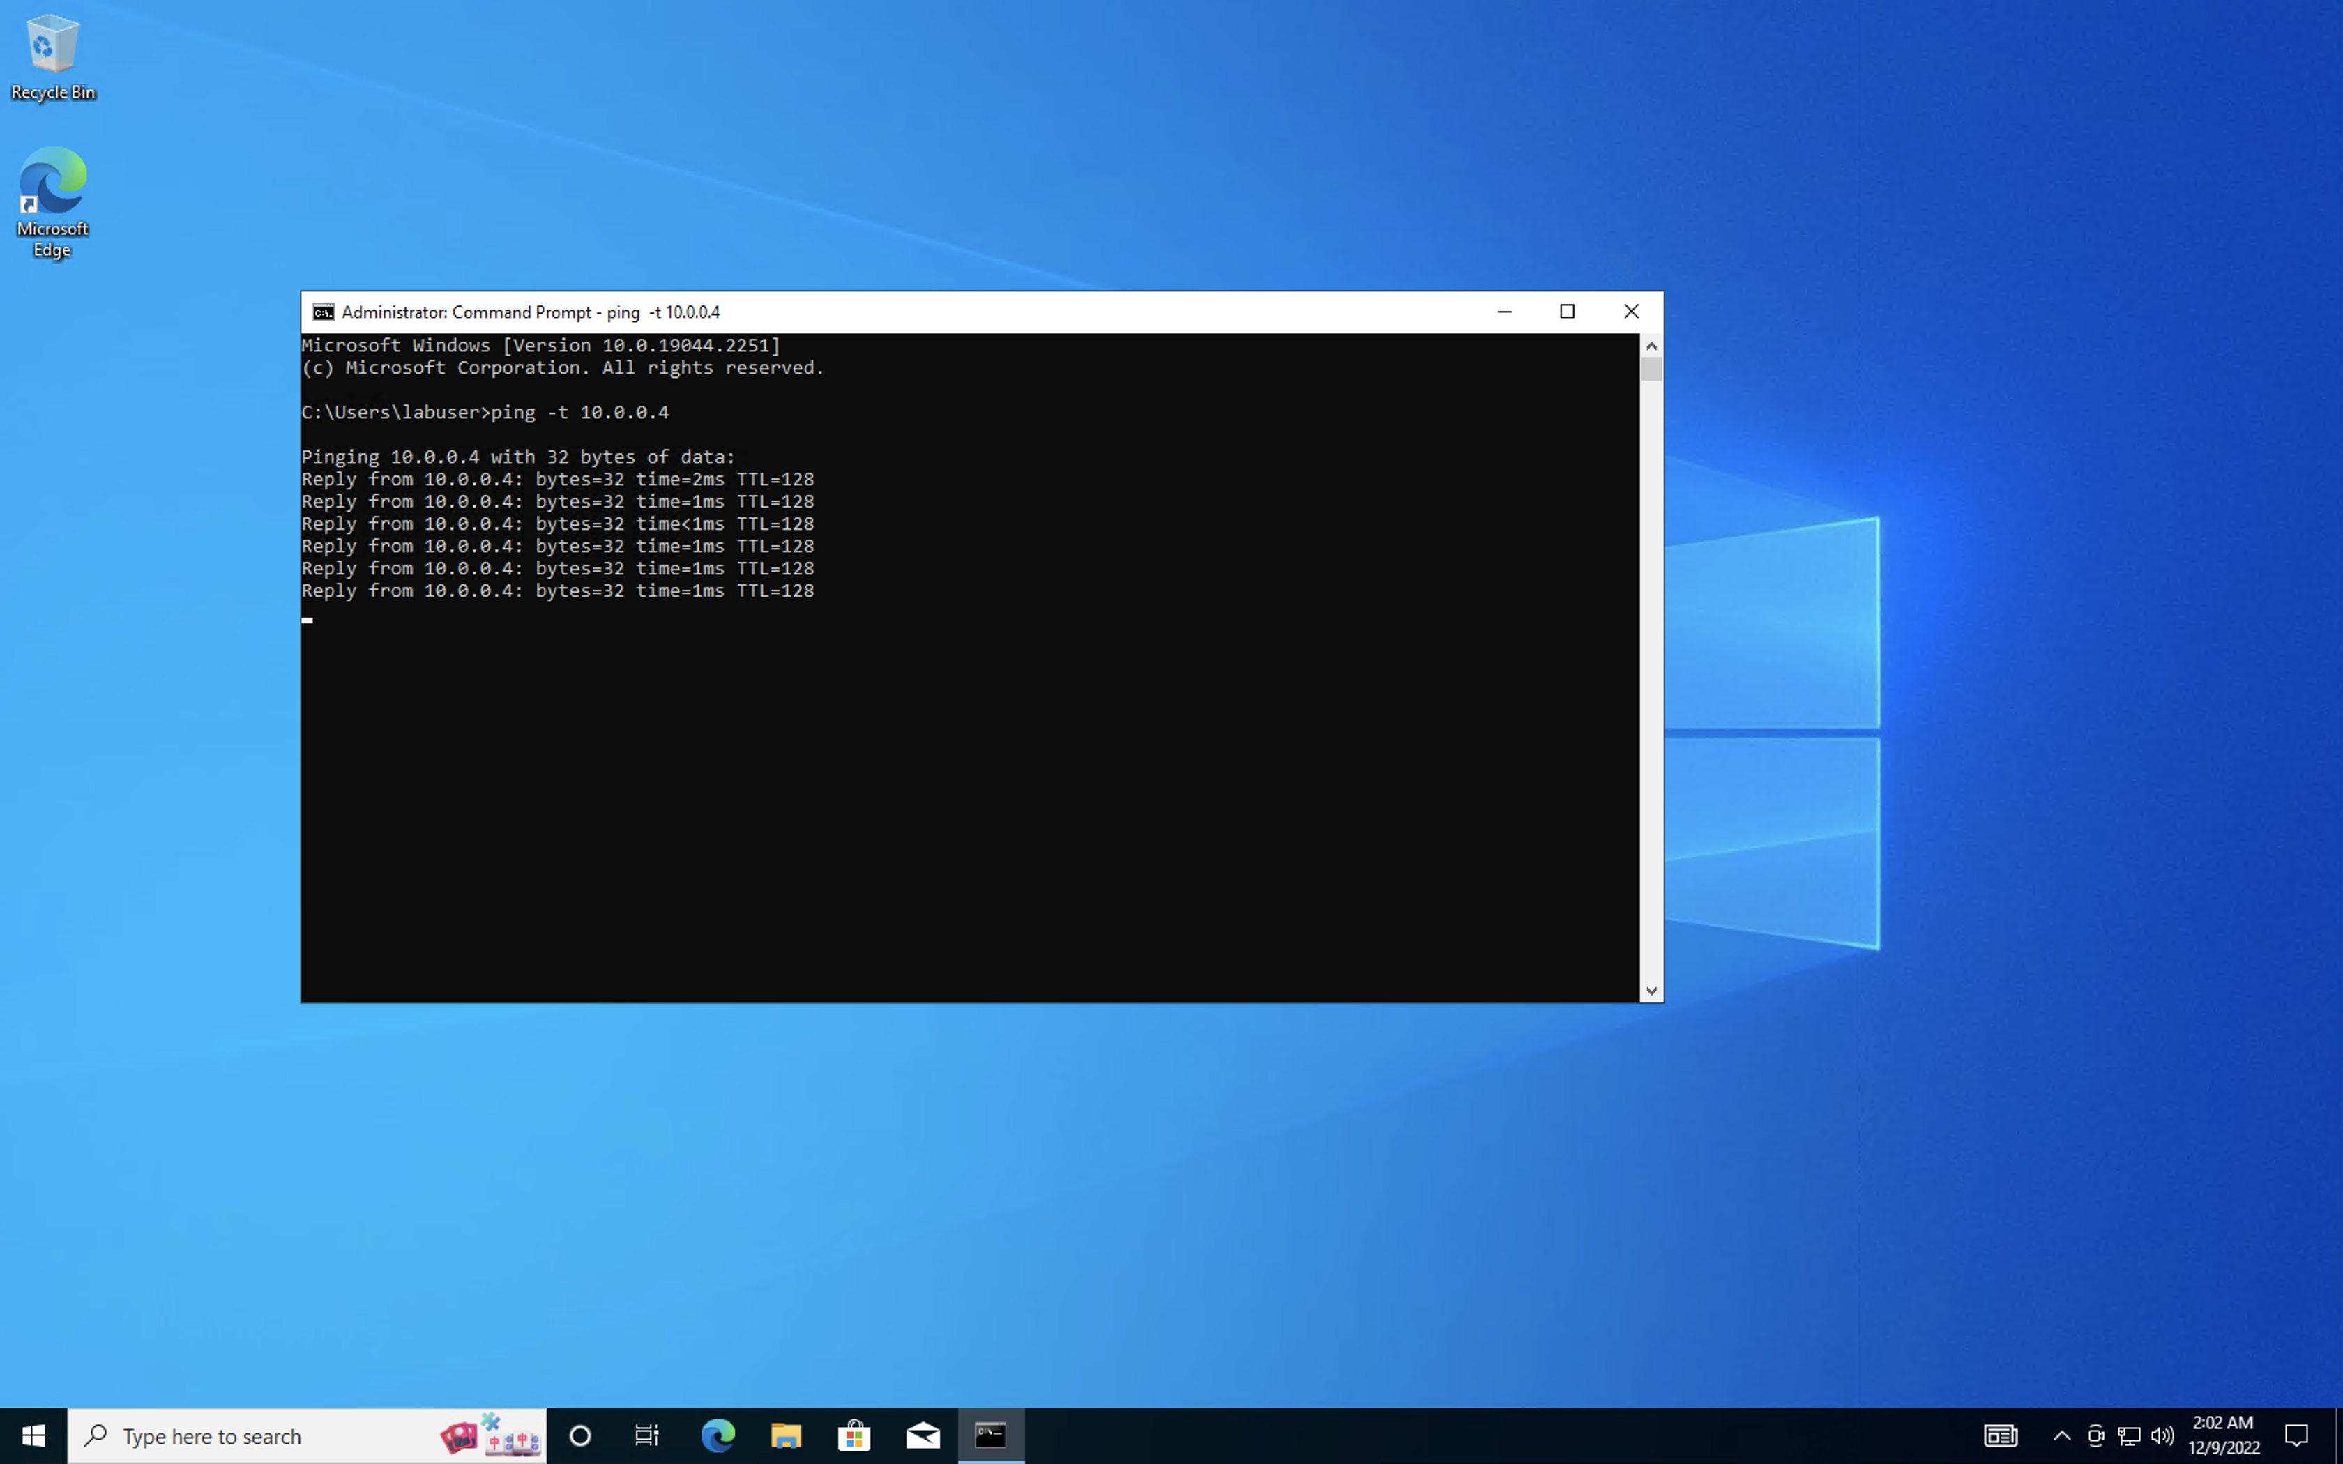Open File Explorer from the taskbar
The image size is (2343, 1464).
point(786,1436)
